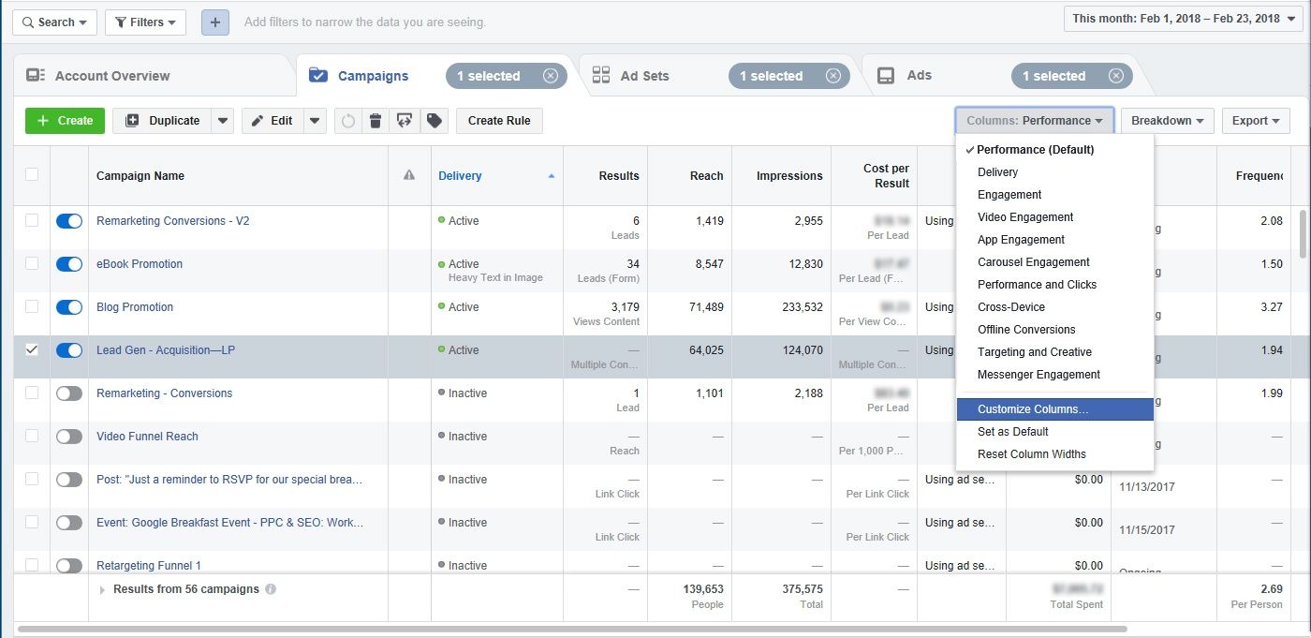This screenshot has height=638, width=1311.
Task: Open the A/B test split arrows icon
Action: tap(405, 120)
